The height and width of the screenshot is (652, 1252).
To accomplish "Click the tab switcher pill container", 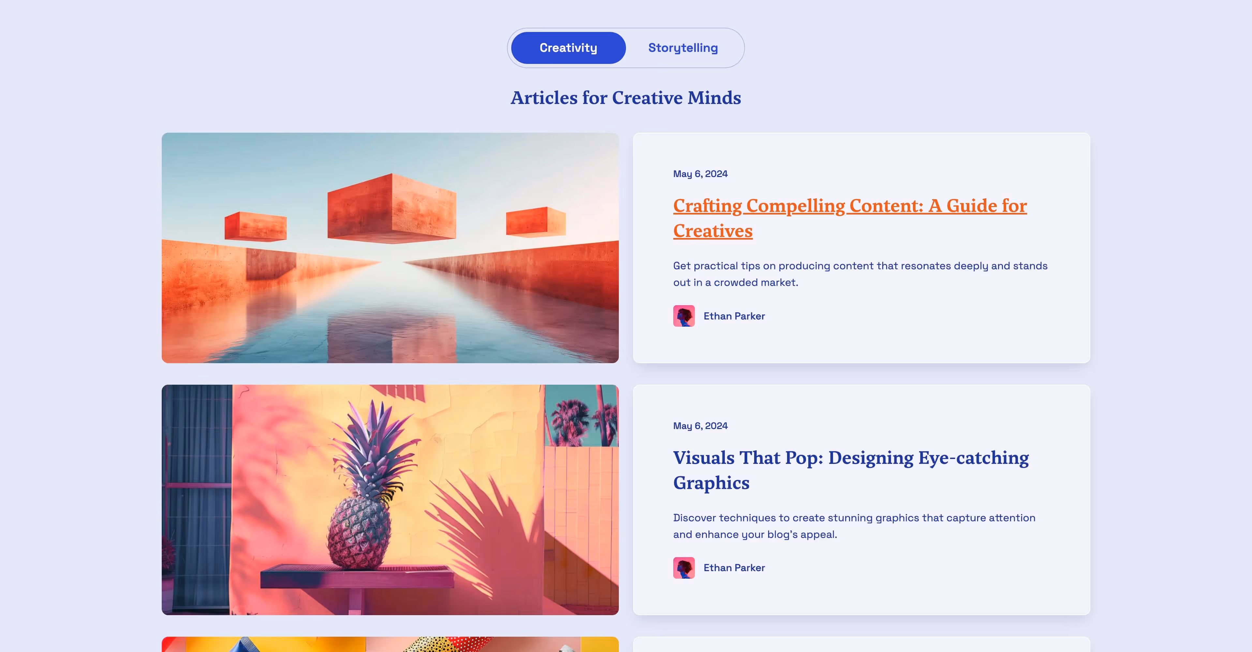I will [626, 48].
